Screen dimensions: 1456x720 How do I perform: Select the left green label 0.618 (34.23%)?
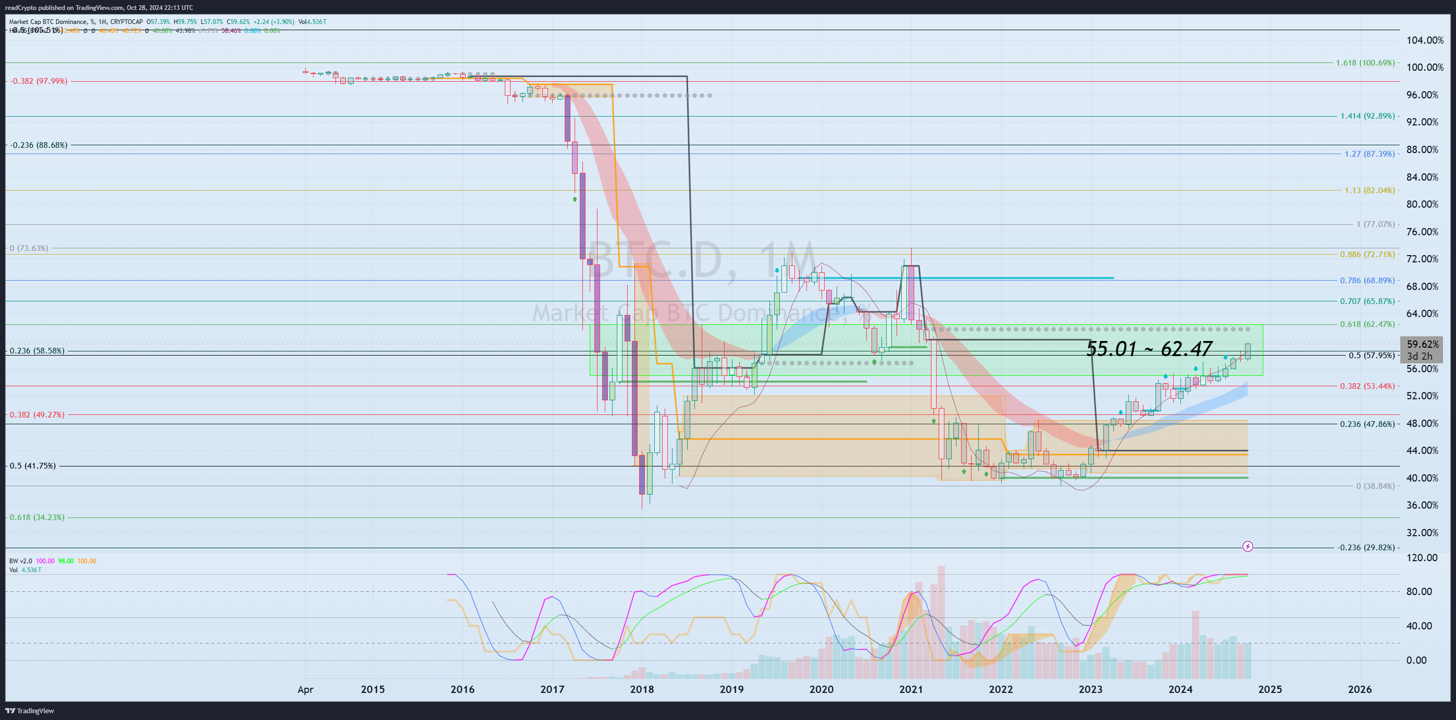[37, 517]
